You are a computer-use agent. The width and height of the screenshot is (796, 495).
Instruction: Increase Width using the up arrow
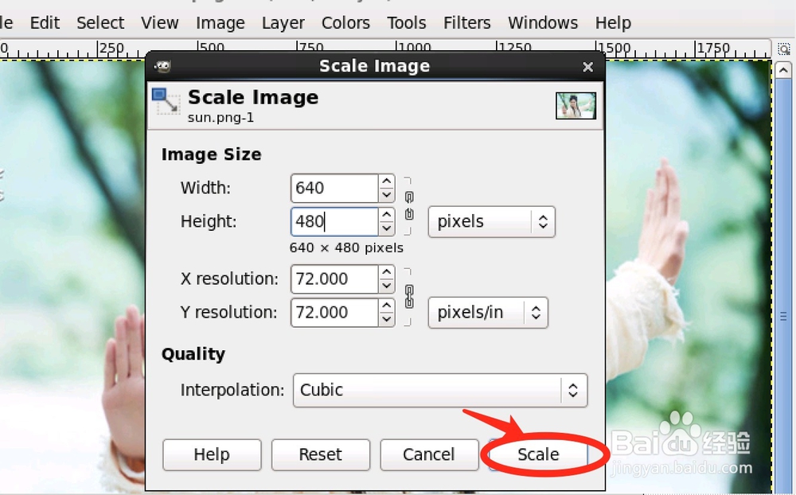tap(387, 181)
